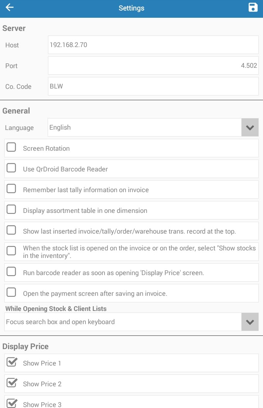Tap the back arrow icon
Image resolution: width=263 pixels, height=408 pixels.
[10, 8]
